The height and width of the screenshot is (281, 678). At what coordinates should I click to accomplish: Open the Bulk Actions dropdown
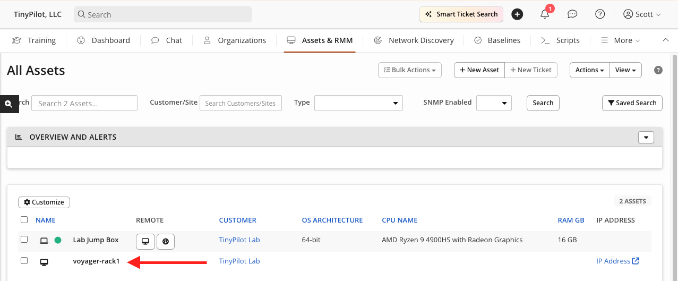click(409, 70)
